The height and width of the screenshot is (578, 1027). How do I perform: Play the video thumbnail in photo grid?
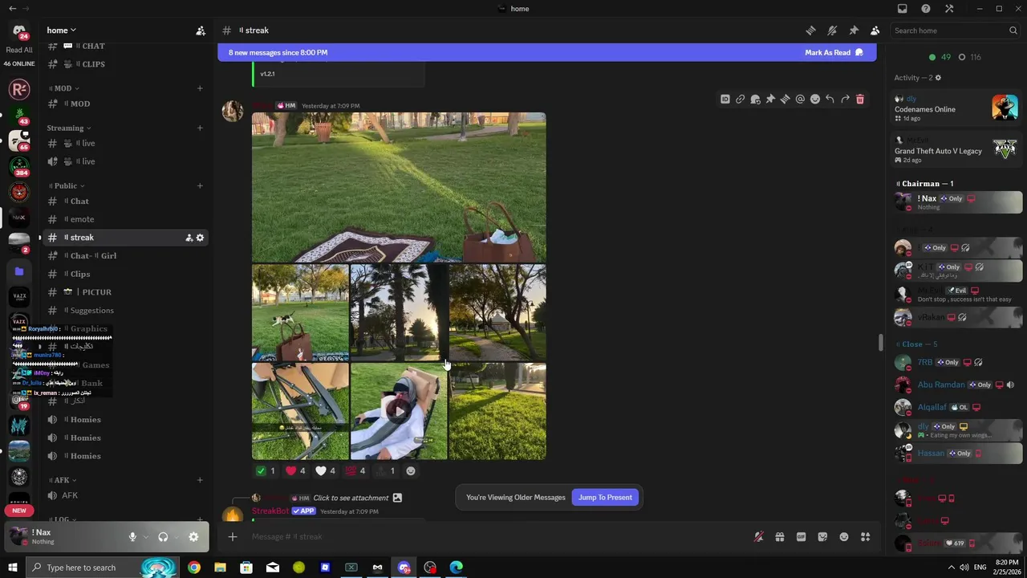pyautogui.click(x=399, y=411)
